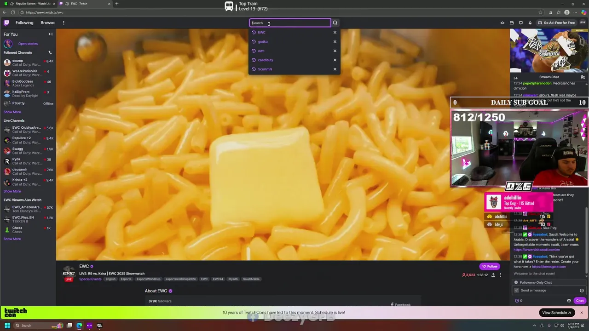Dismiss the TwitchCon banner
This screenshot has height=331, width=589.
(582, 313)
